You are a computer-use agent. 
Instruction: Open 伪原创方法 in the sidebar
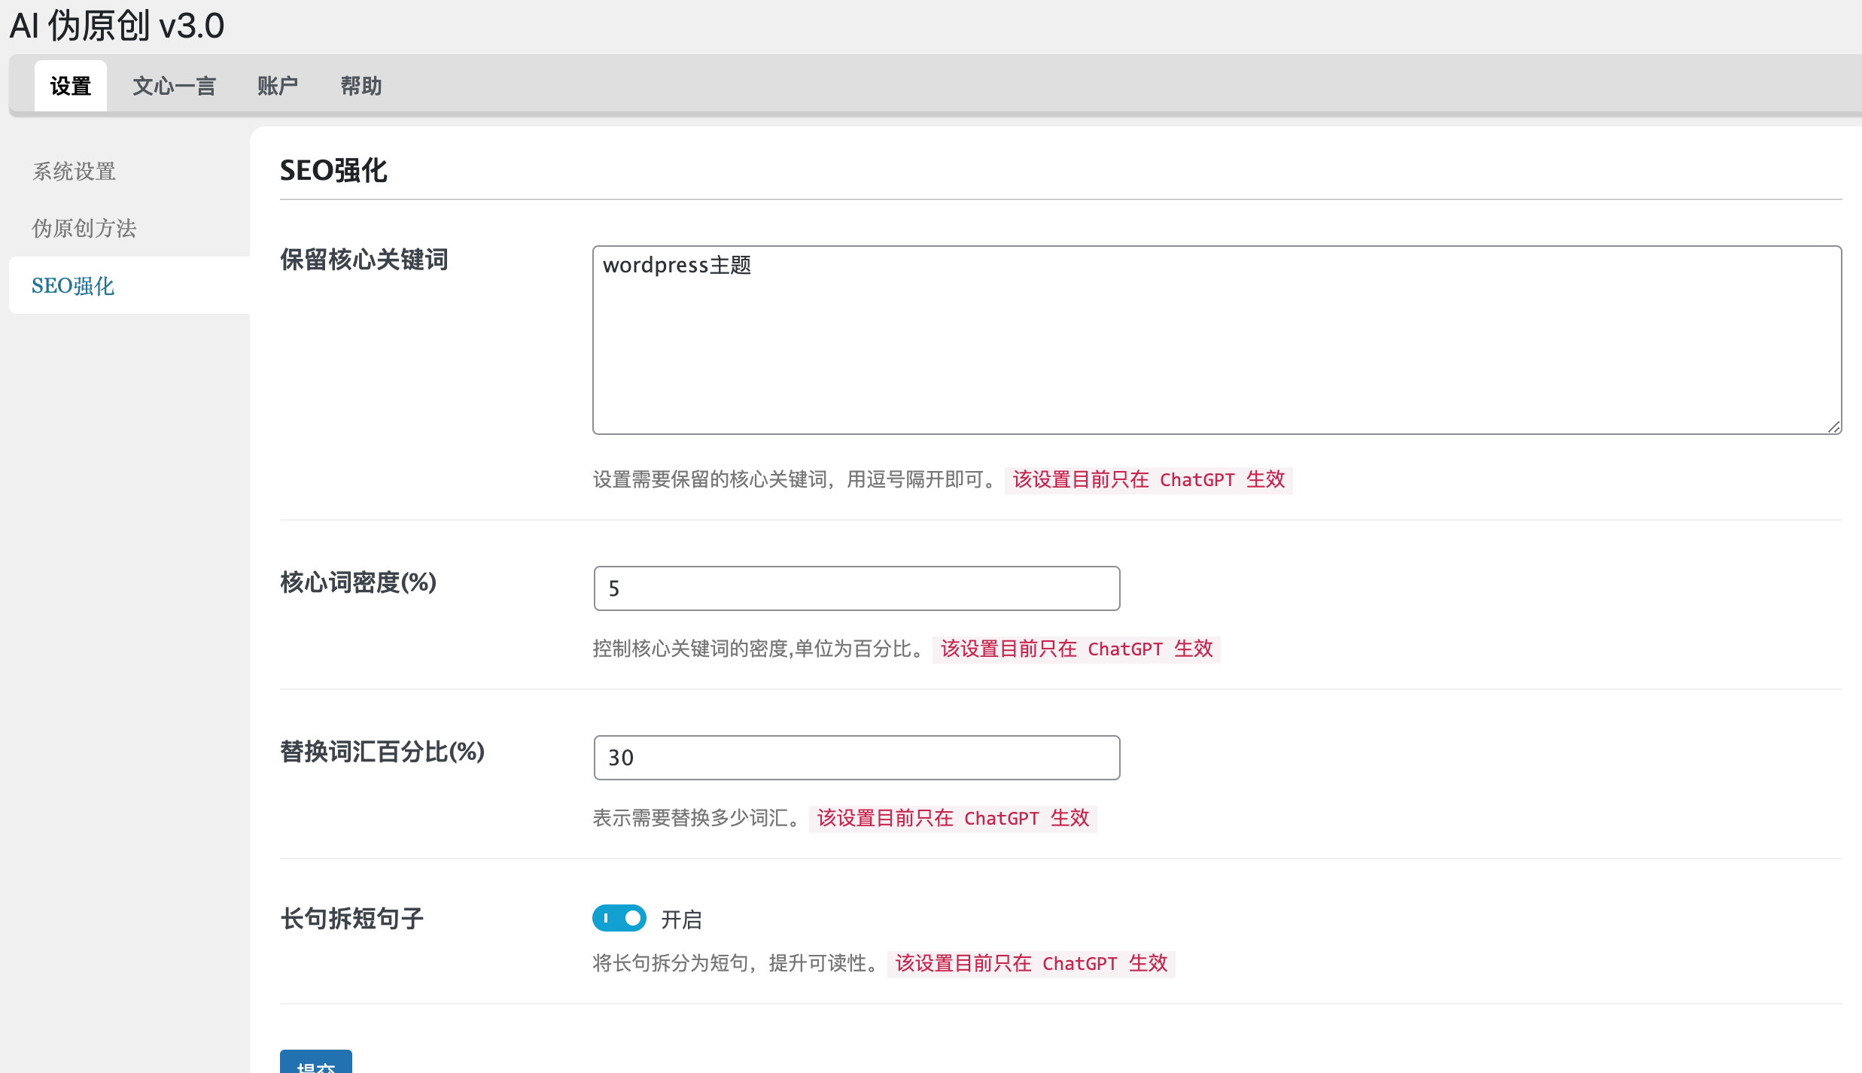84,228
